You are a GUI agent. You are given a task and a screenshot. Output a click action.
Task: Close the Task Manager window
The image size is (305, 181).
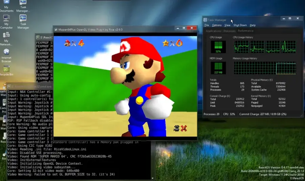[x=298, y=18]
